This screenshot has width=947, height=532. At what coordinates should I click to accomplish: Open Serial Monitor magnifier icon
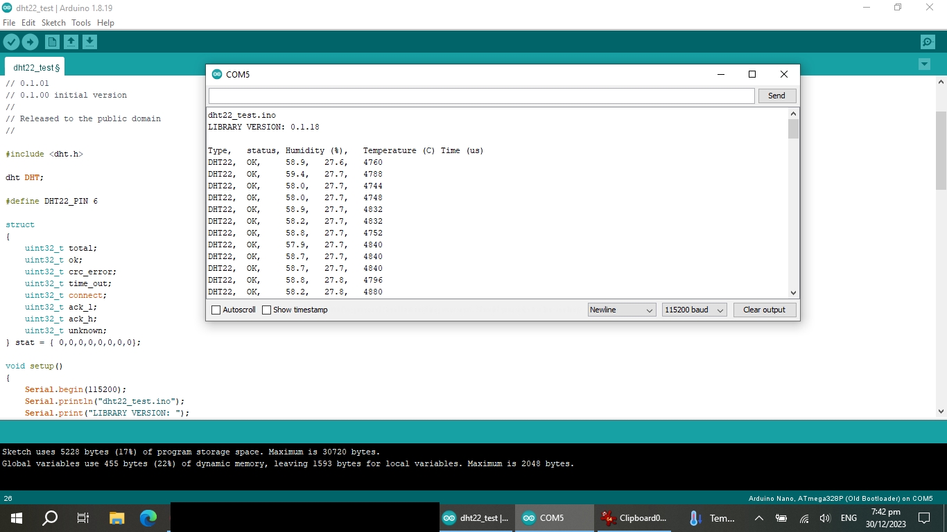click(928, 42)
